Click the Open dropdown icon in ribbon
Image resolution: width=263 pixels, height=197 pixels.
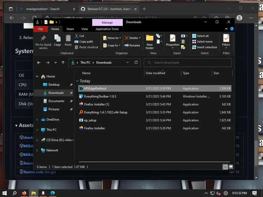[184, 36]
